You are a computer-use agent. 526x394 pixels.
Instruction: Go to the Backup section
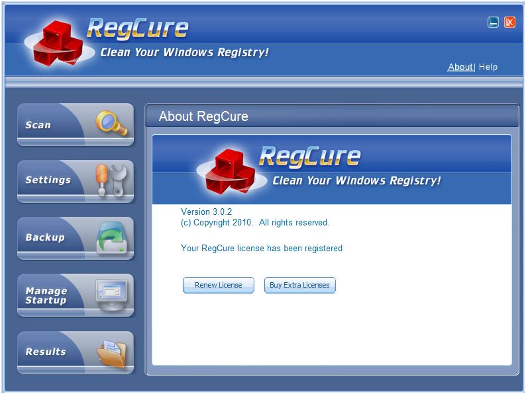[76, 239]
